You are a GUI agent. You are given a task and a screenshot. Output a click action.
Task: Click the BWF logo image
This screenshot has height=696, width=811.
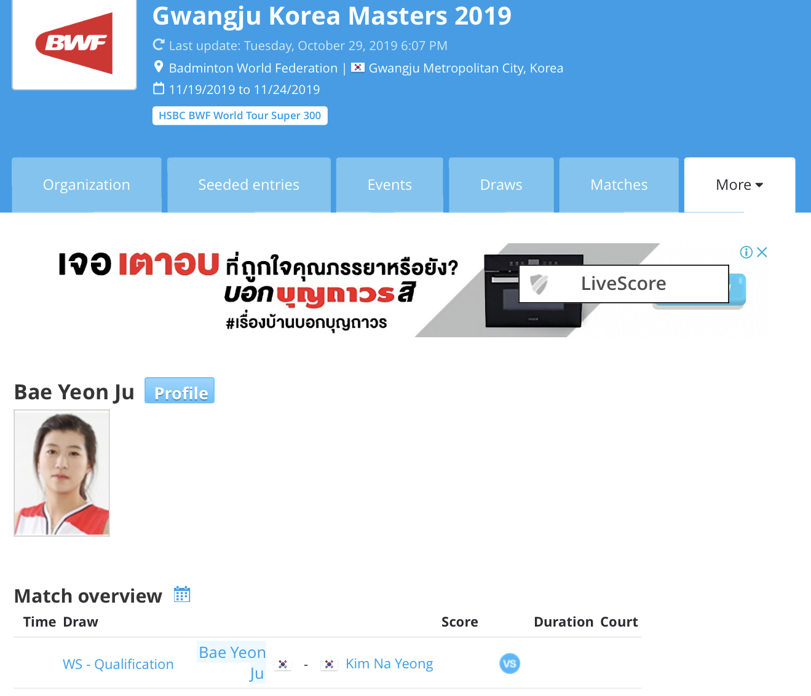(x=74, y=43)
